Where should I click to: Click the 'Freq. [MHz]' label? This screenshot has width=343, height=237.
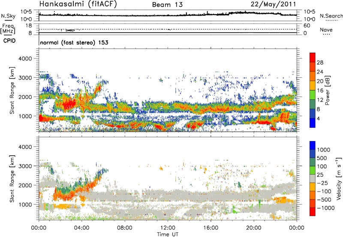(8, 29)
